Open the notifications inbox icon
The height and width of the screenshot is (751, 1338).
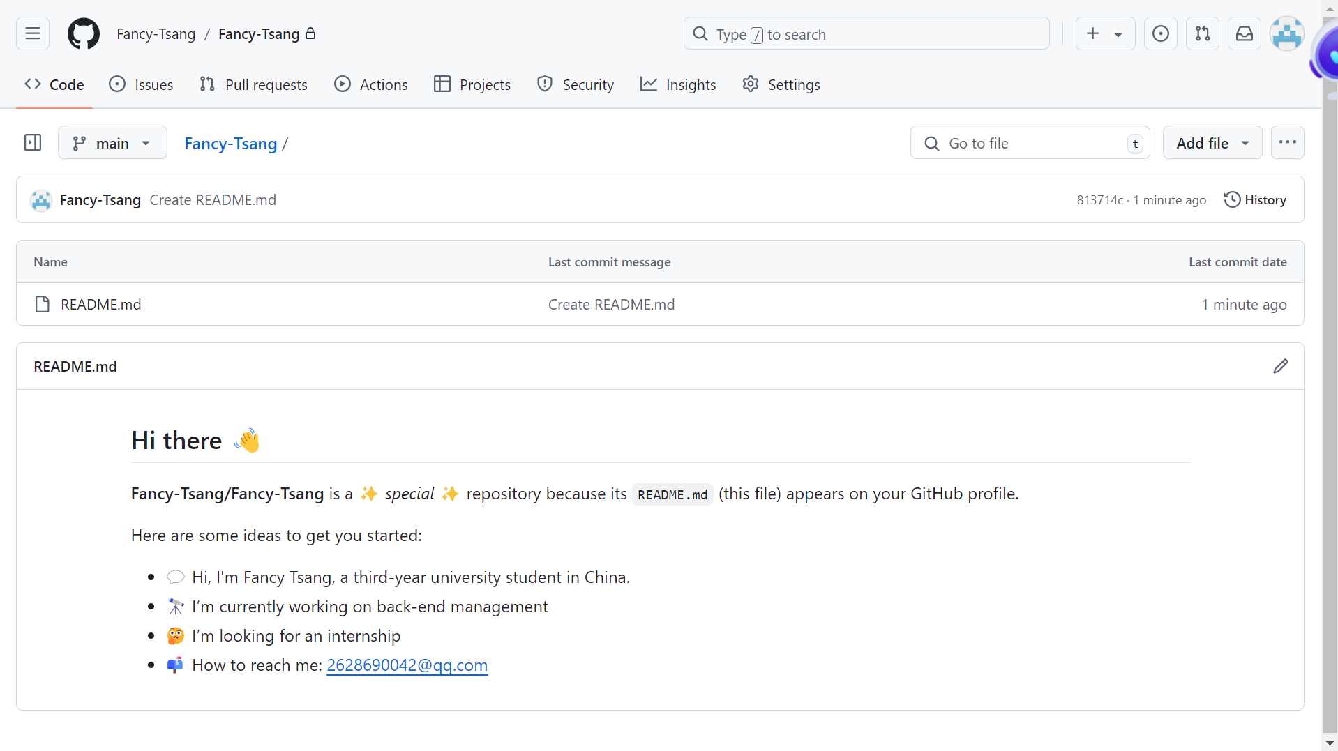[x=1245, y=33]
